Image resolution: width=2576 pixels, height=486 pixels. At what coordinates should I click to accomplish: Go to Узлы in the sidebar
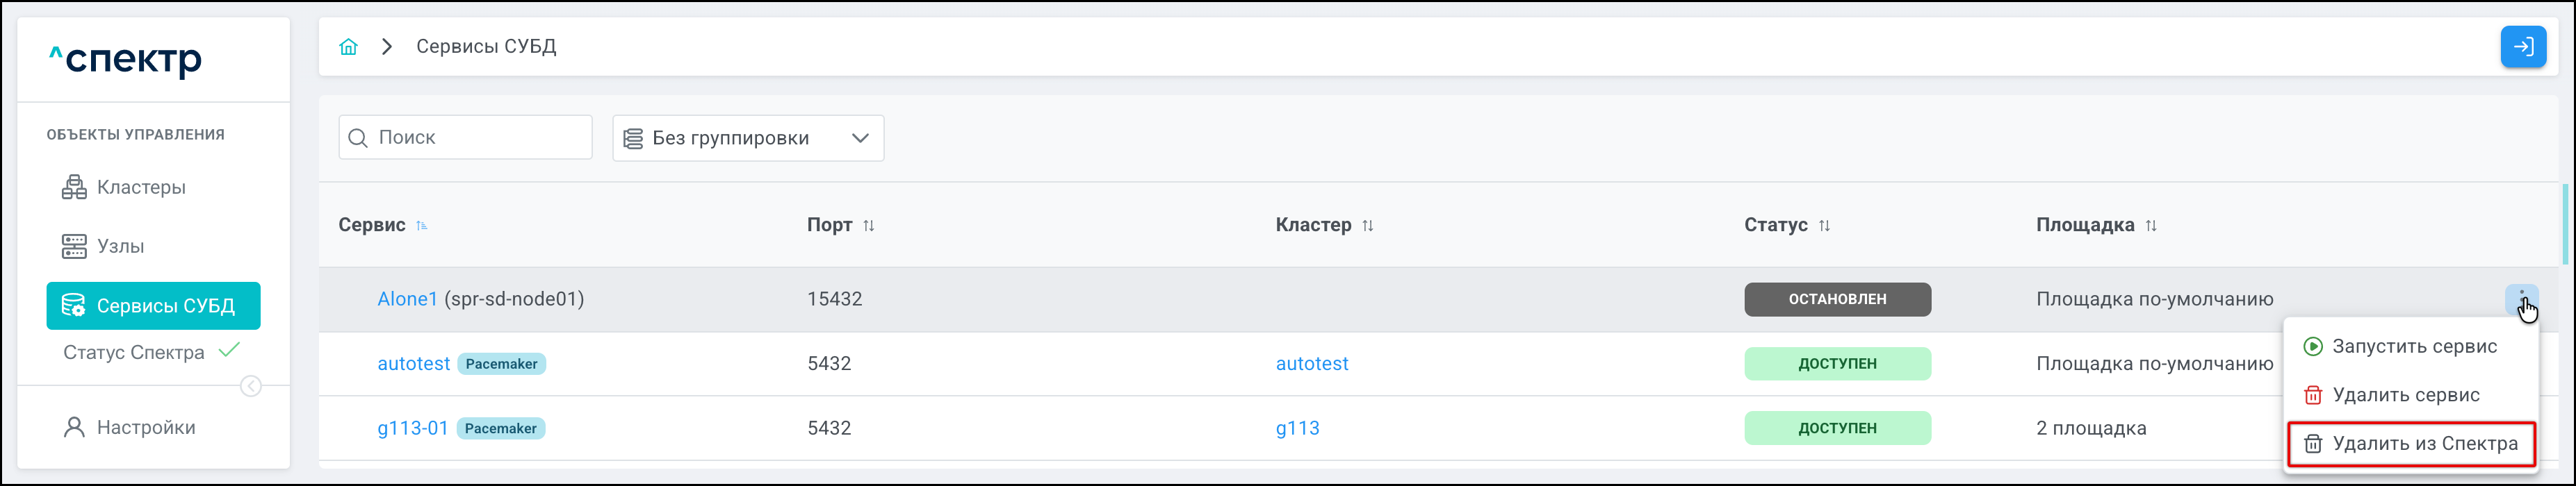(x=120, y=246)
